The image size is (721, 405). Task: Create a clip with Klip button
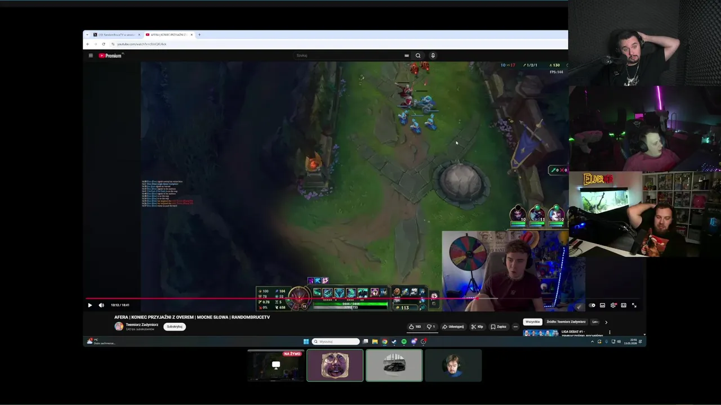477,326
